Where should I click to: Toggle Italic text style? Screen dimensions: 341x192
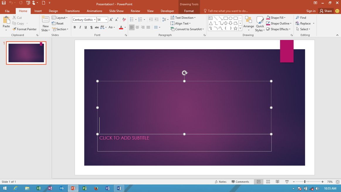pyautogui.click(x=80, y=27)
